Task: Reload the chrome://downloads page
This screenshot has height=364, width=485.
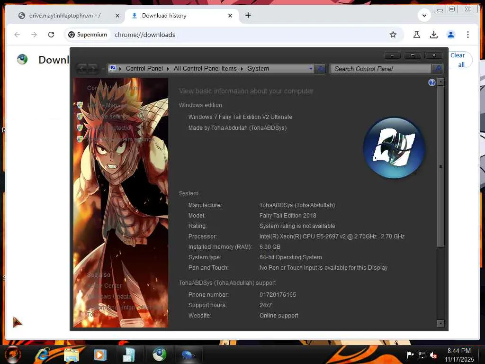Action: click(51, 35)
